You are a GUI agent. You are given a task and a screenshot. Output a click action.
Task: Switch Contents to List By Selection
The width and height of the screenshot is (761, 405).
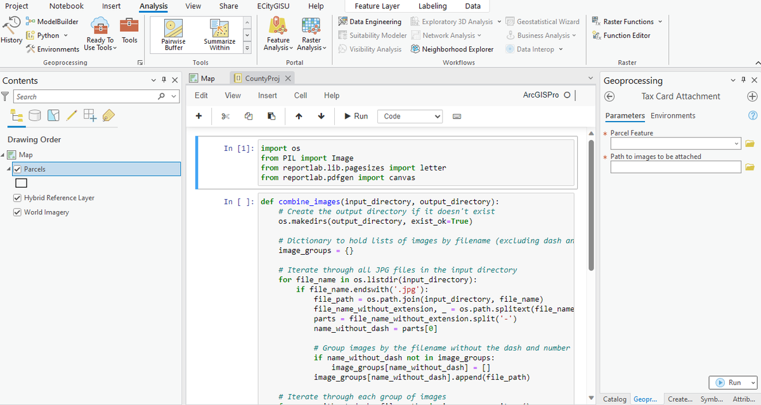54,115
